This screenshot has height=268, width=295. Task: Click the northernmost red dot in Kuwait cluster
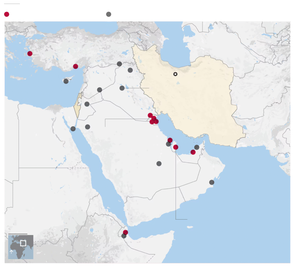click(x=150, y=116)
